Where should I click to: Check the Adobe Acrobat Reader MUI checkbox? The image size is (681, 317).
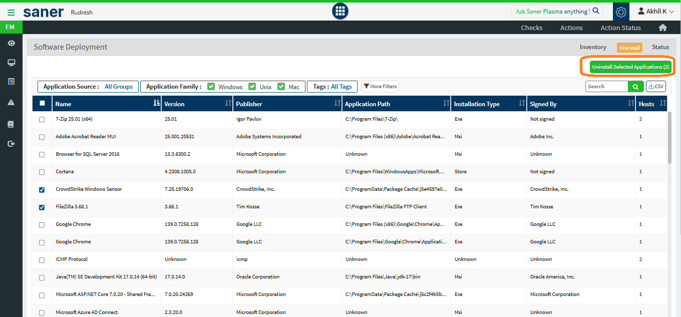tap(42, 137)
